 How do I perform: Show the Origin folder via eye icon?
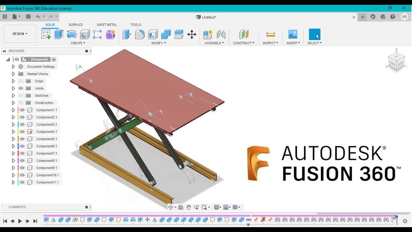tap(21, 81)
